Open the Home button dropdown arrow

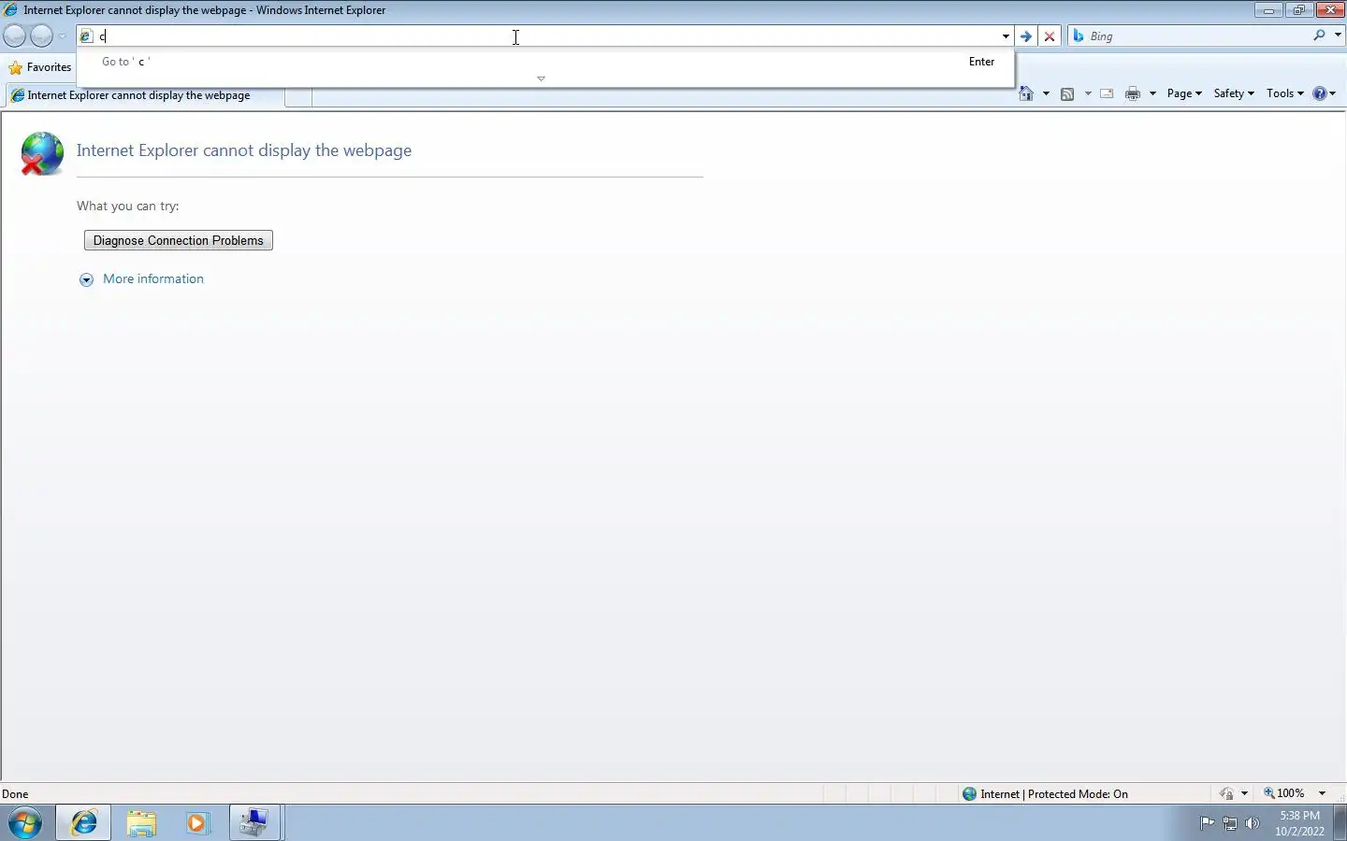1046,93
